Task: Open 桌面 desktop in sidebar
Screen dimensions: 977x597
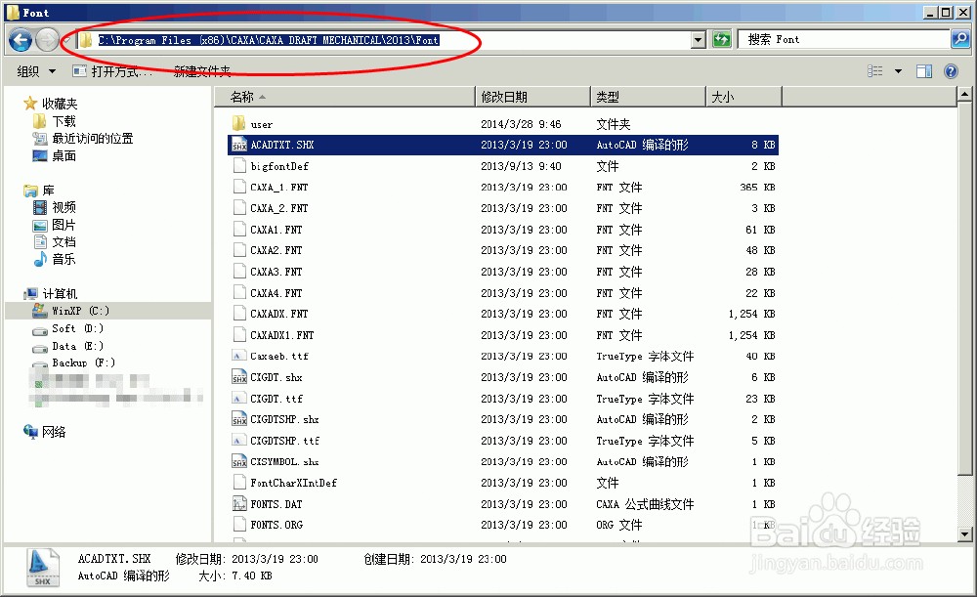Action: (x=55, y=155)
